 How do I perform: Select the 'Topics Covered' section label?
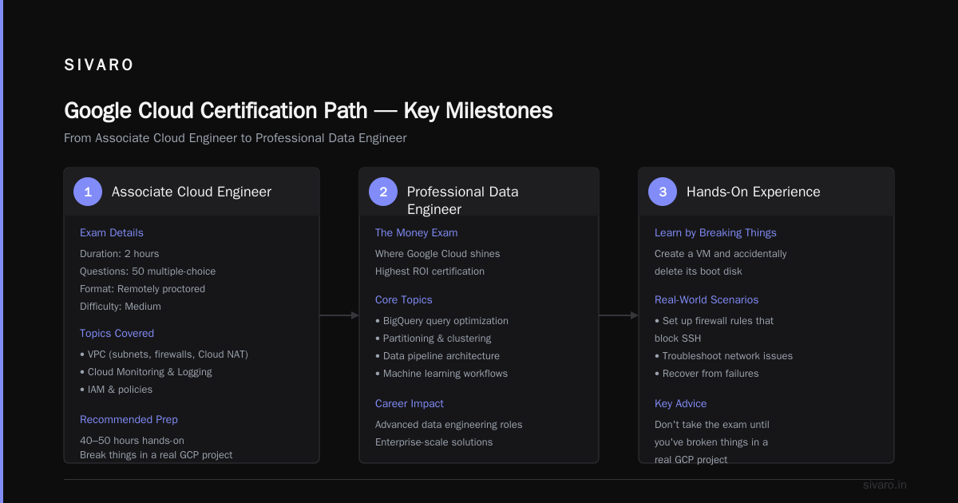point(117,334)
